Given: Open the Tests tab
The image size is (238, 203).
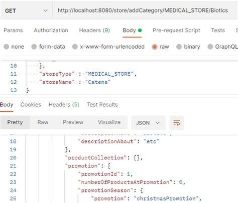Looking at the screenshot, I should 218,30.
